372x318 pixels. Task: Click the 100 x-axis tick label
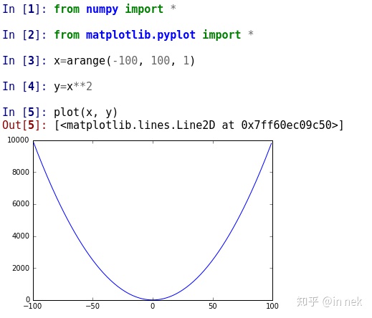click(272, 306)
